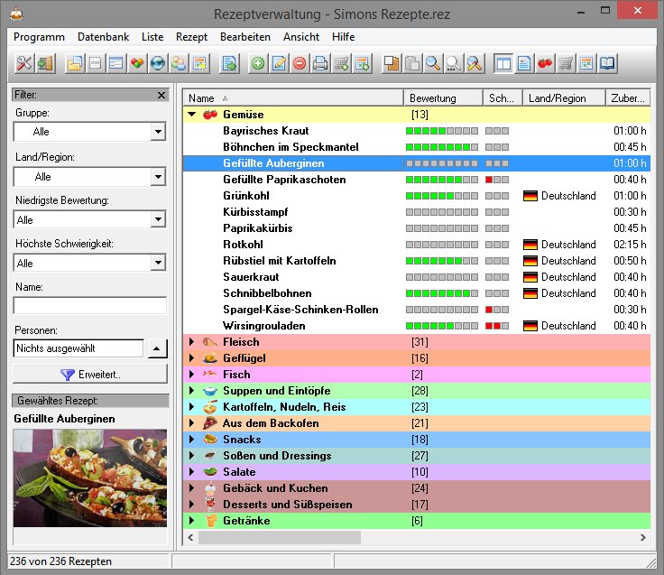
Task: Click the tomato ingredients icon on the right
Action: click(x=545, y=63)
